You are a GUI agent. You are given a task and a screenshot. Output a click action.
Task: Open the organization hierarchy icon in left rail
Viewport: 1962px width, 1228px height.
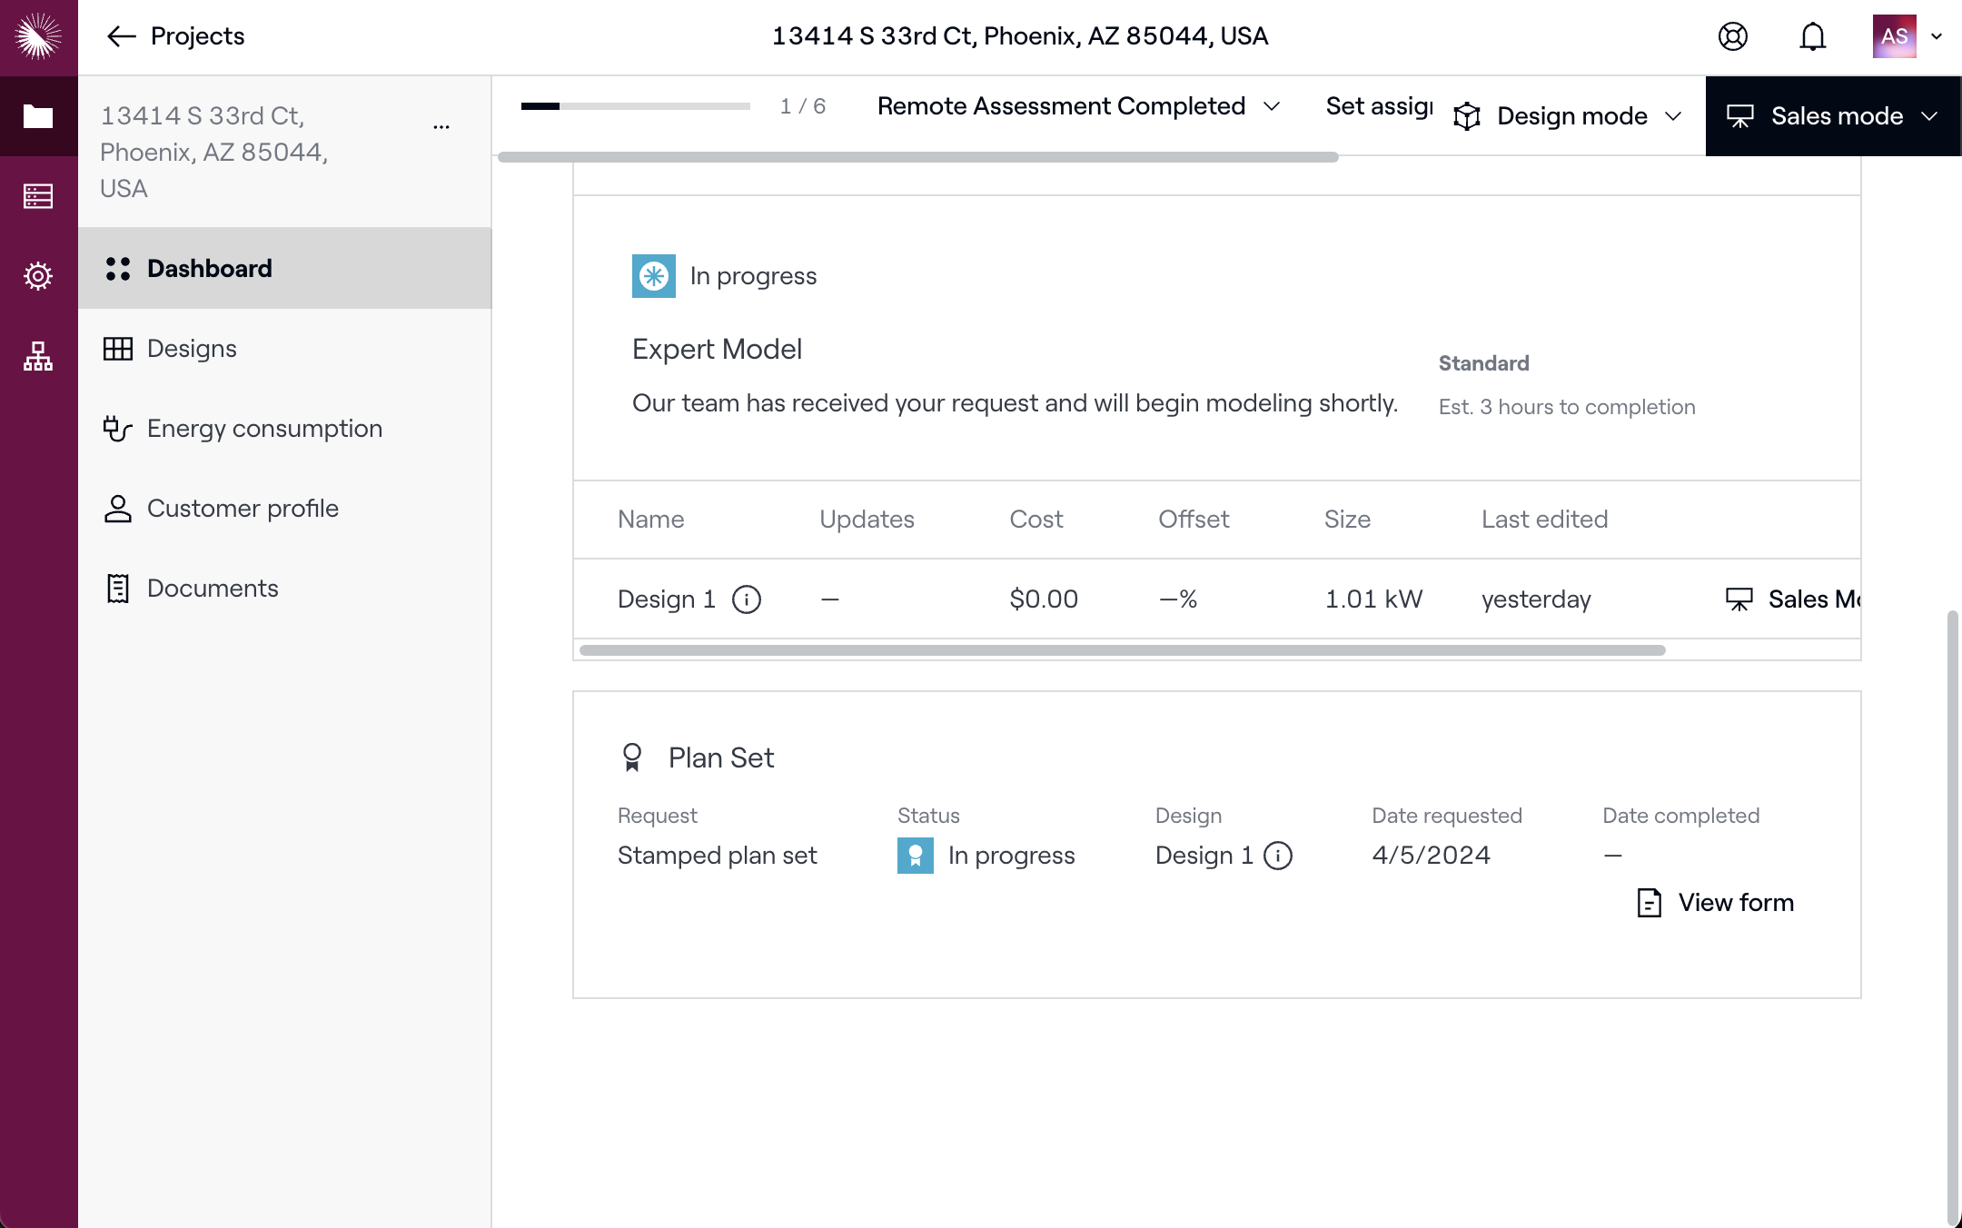38,355
